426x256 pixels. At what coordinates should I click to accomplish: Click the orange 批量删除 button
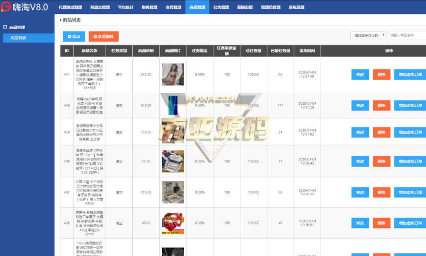click(x=104, y=37)
